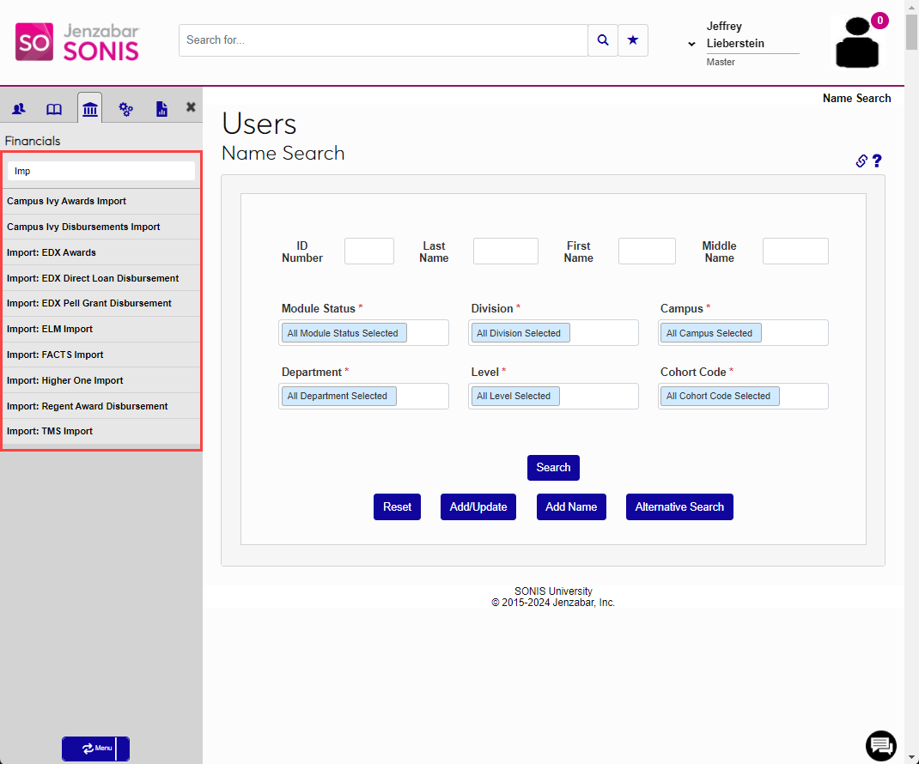Open the book registration module icon
The height and width of the screenshot is (764, 919).
click(x=54, y=108)
